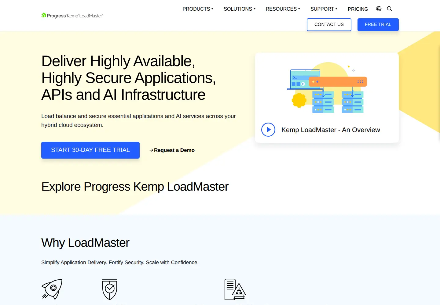Click the Progress Kemp LoadMaster logo
440x305 pixels.
pos(72,16)
